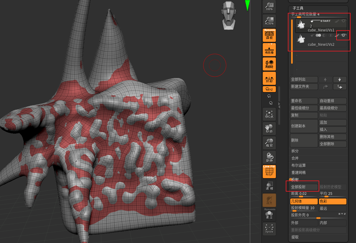Toggle Transparency (透明) display mode
Viewport: 356px width, 243px height.
click(269, 186)
